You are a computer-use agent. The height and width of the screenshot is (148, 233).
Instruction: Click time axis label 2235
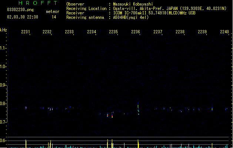tap(113, 32)
